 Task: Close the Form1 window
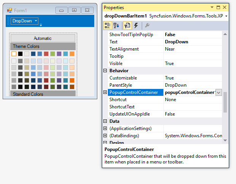coord(87,10)
